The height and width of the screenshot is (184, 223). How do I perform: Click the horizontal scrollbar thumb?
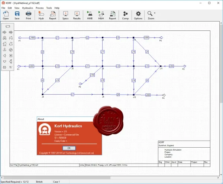click(57, 178)
